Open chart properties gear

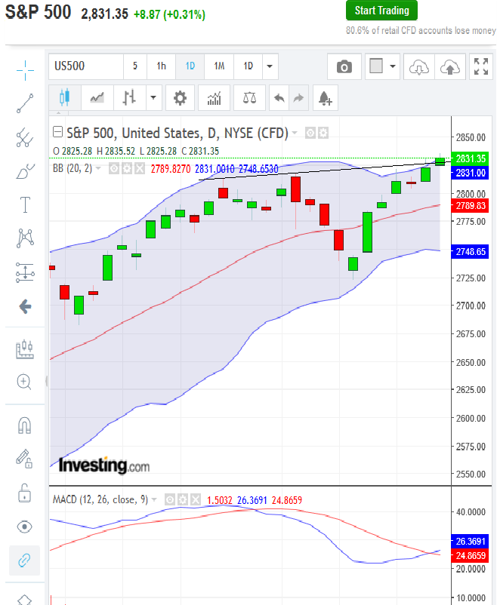click(x=180, y=97)
